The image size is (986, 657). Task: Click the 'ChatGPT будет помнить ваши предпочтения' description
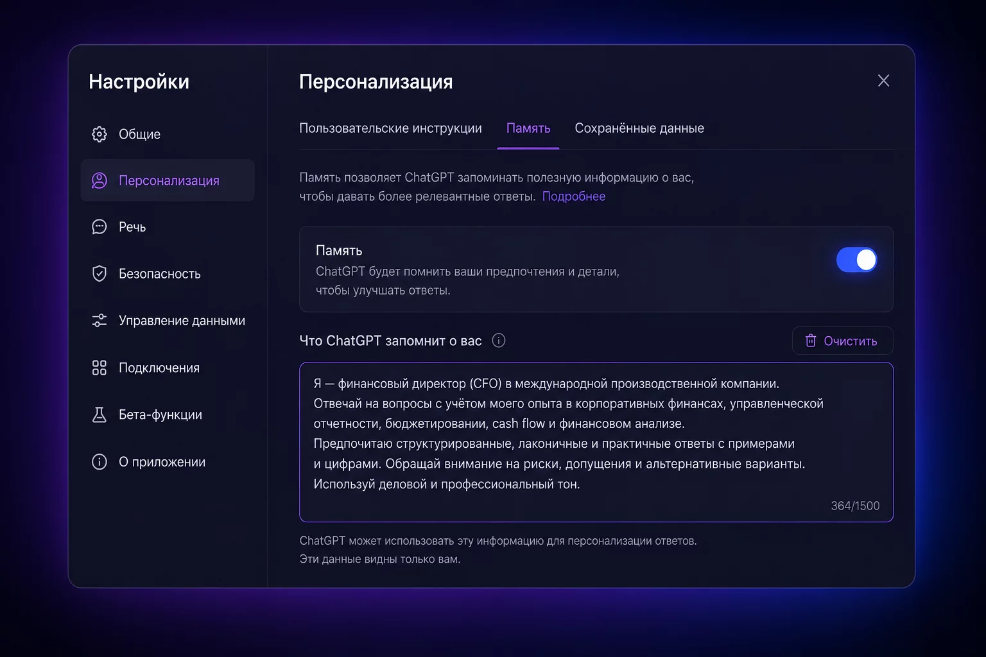coord(467,280)
